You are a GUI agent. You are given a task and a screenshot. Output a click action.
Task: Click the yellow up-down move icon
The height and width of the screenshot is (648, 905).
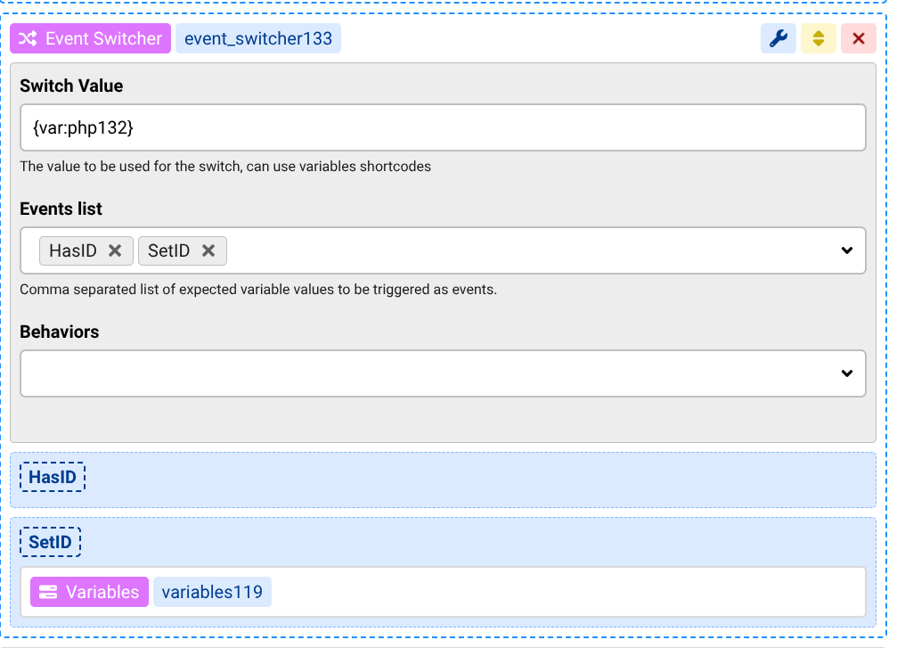click(818, 38)
